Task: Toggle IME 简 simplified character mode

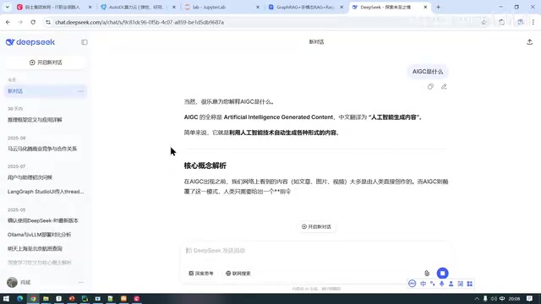Action: (460, 284)
